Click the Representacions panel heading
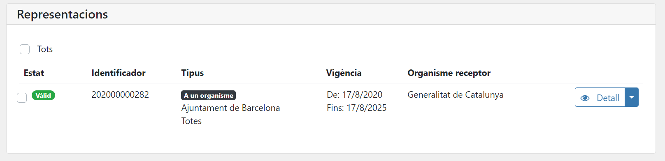This screenshot has width=665, height=161. pos(63,14)
